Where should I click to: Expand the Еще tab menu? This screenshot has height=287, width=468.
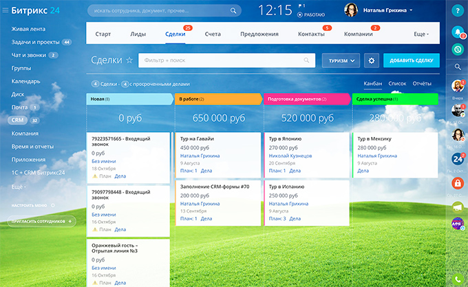(x=421, y=34)
